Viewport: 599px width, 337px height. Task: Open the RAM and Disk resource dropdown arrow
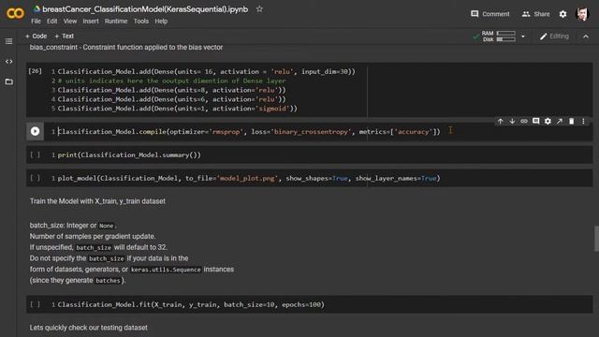coord(523,37)
